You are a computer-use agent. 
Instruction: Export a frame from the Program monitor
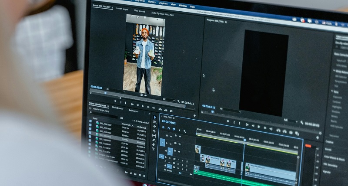pos(291,133)
